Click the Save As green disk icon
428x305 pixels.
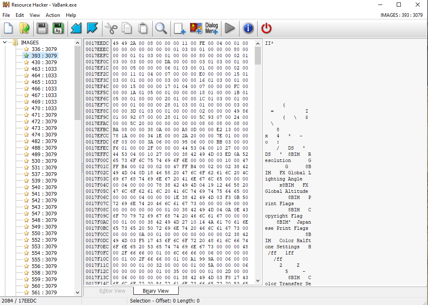[x=58, y=28]
